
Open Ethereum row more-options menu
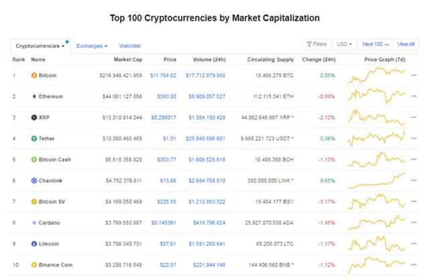[413, 96]
